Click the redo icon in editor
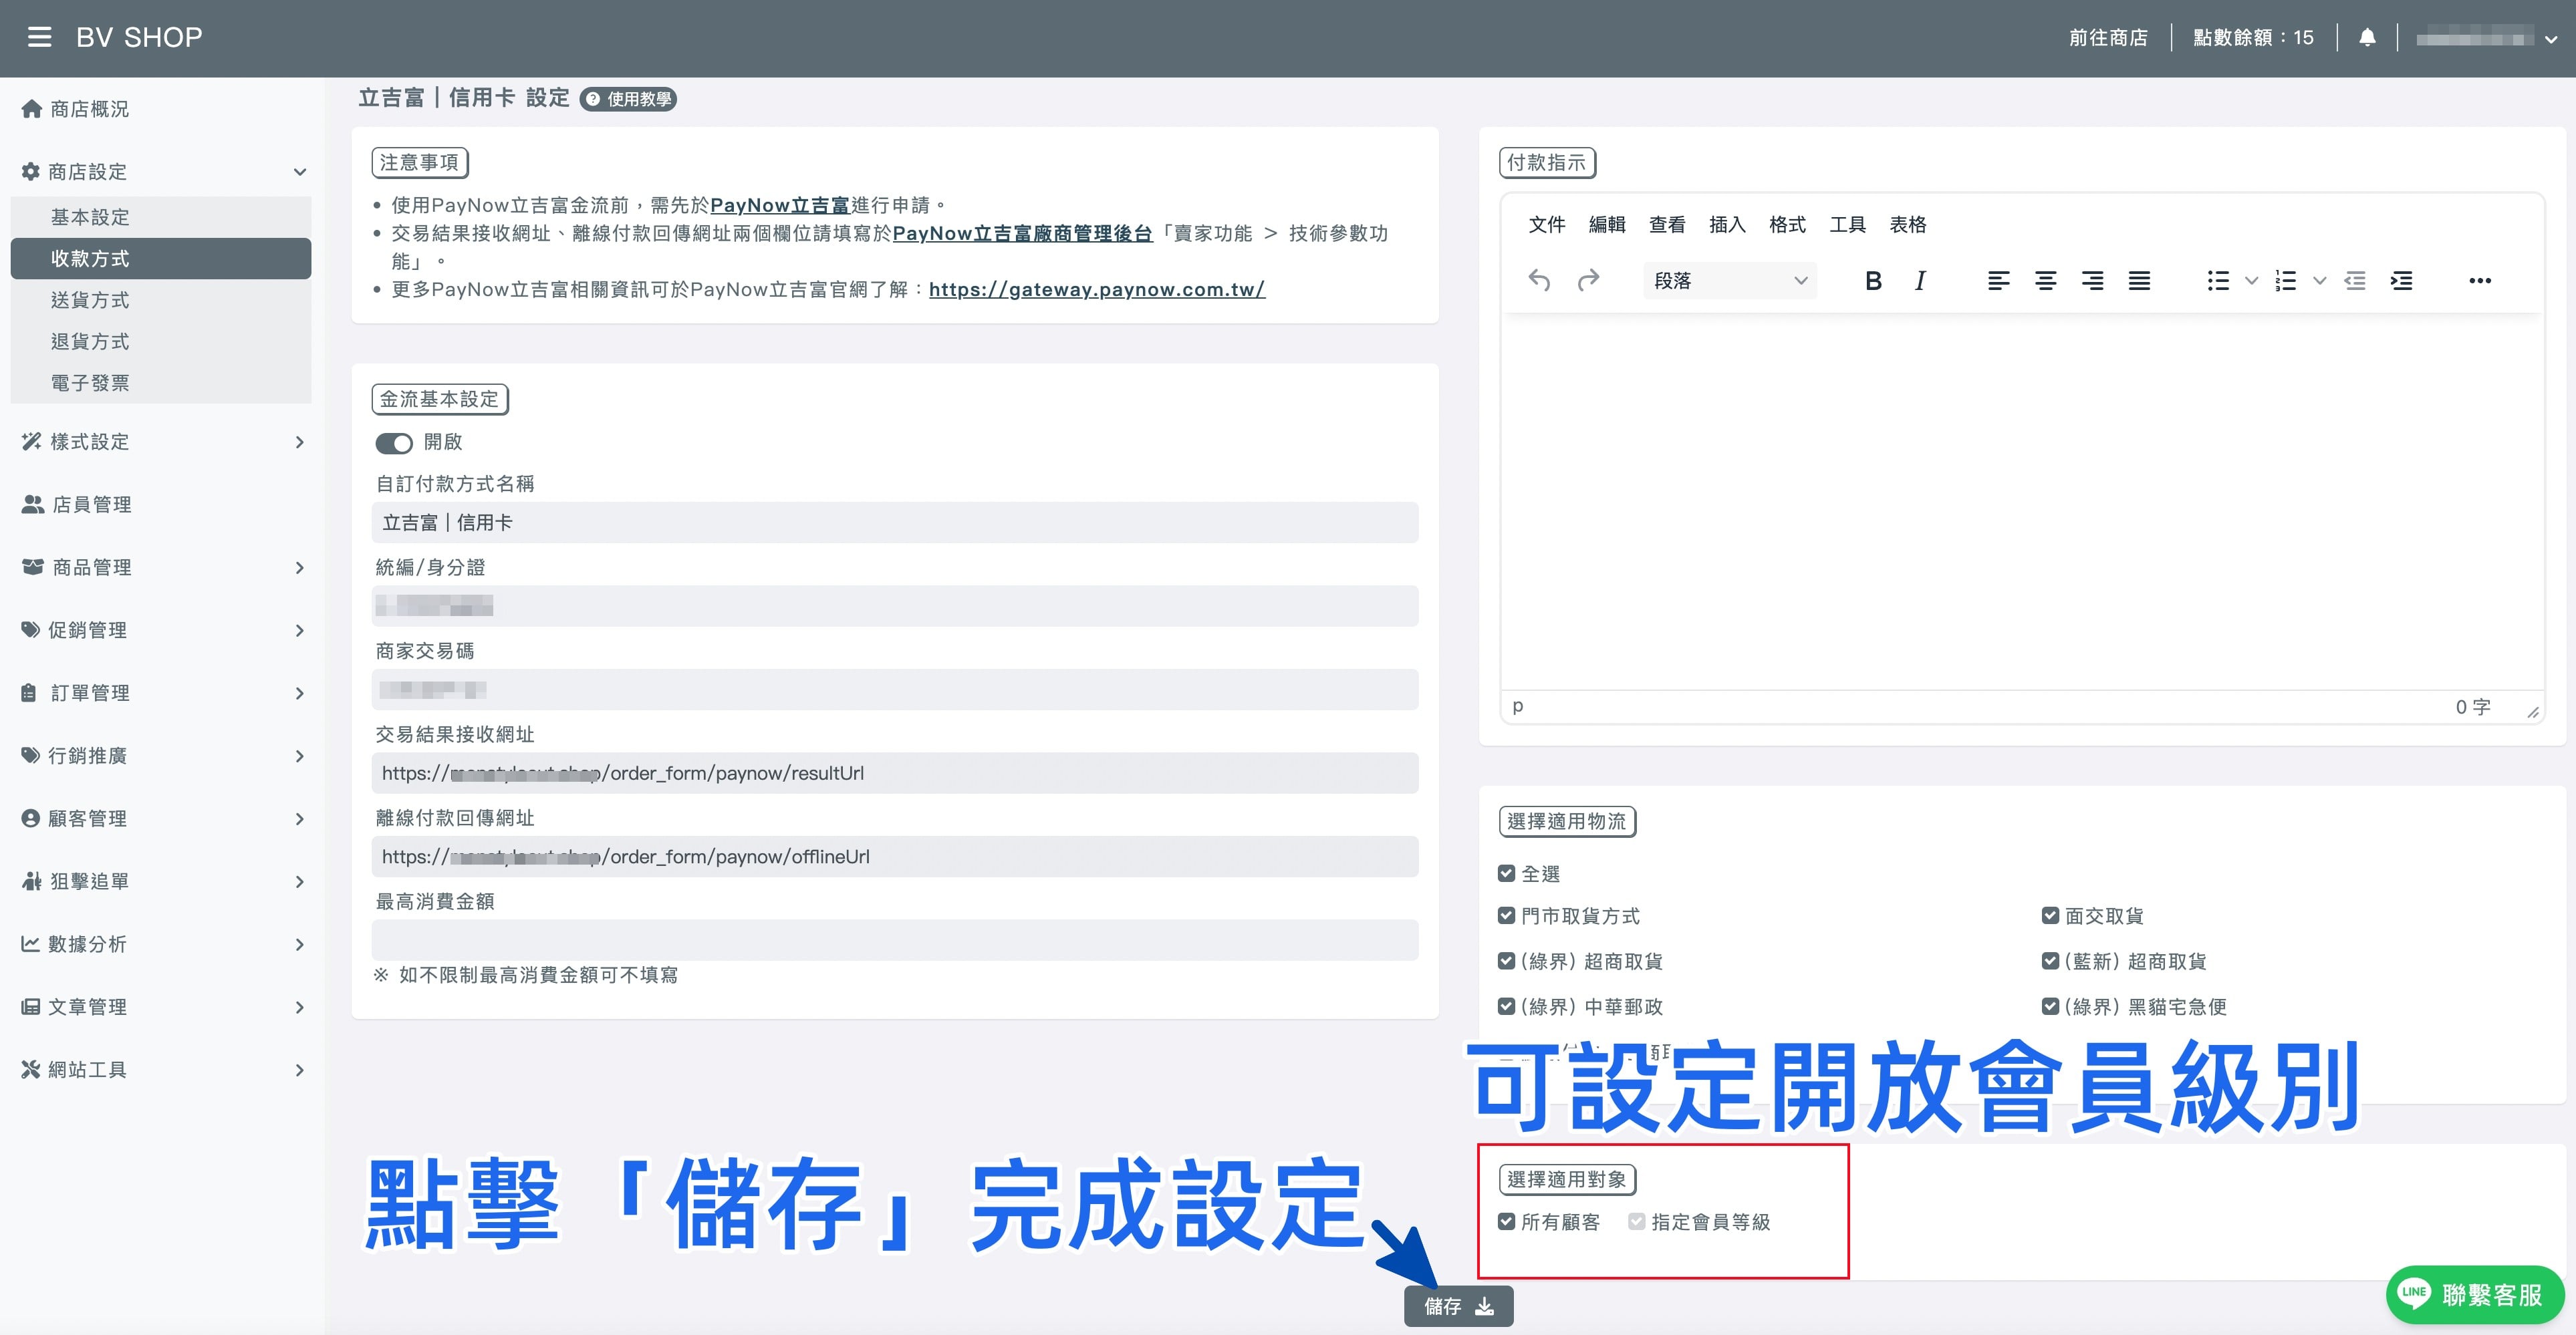Screen dimensions: 2576x1335 click(x=1588, y=281)
